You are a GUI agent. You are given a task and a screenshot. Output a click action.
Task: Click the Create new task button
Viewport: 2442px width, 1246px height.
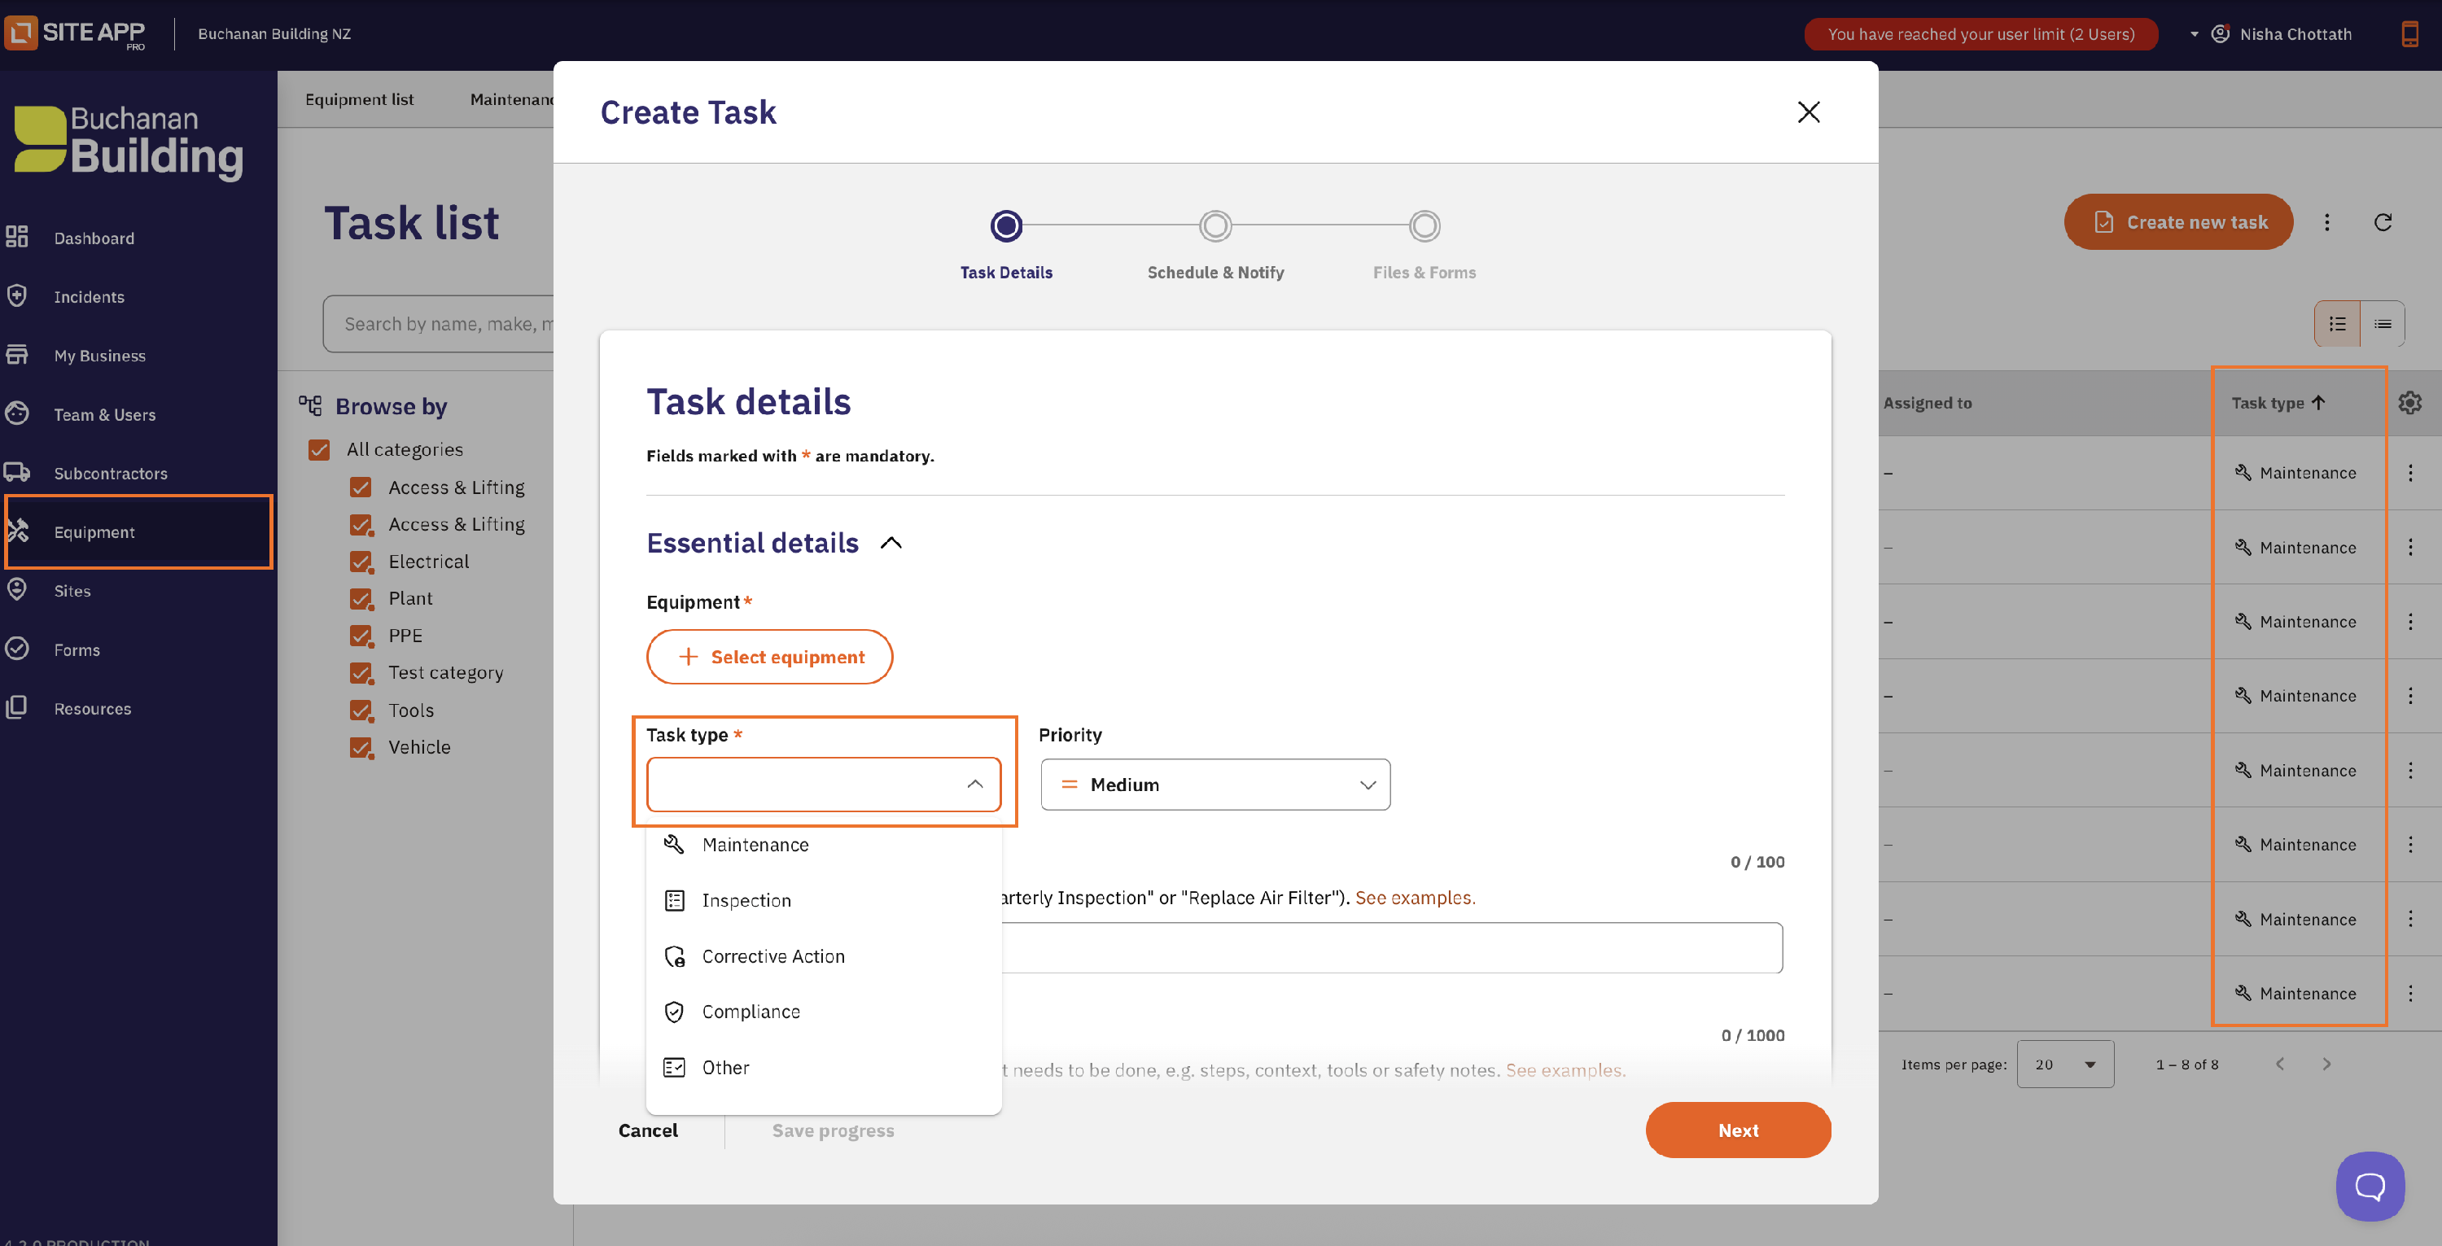2178,221
